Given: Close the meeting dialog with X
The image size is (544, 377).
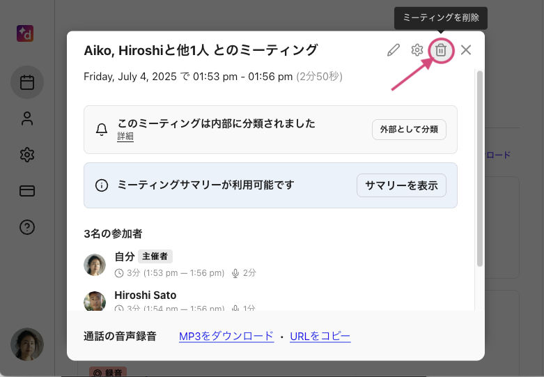Looking at the screenshot, I should pyautogui.click(x=466, y=50).
